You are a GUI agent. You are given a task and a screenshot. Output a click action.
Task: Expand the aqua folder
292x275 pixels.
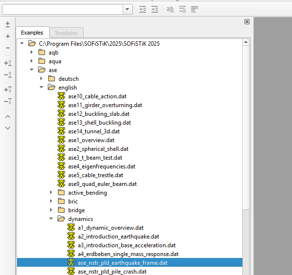32,61
